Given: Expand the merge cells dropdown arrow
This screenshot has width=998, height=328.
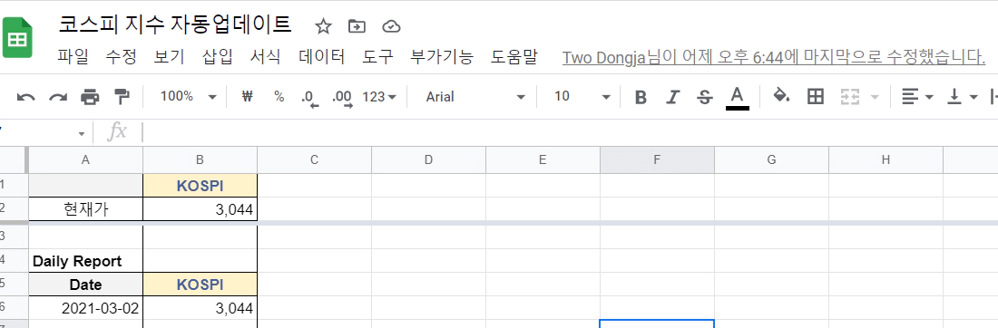Looking at the screenshot, I should [x=875, y=97].
